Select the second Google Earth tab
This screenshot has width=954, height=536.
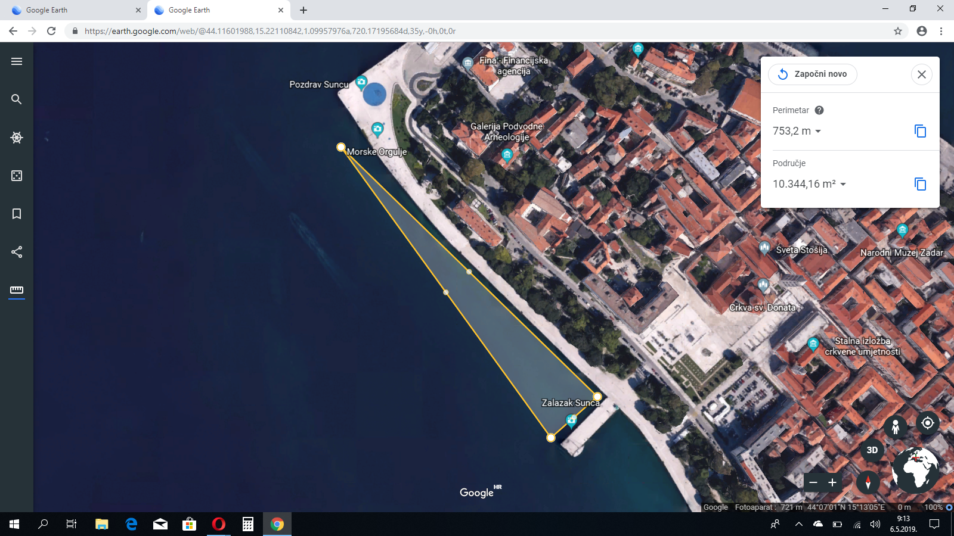coord(219,10)
